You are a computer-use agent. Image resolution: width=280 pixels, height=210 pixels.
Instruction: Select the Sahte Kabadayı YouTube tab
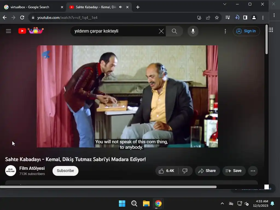pos(95,7)
